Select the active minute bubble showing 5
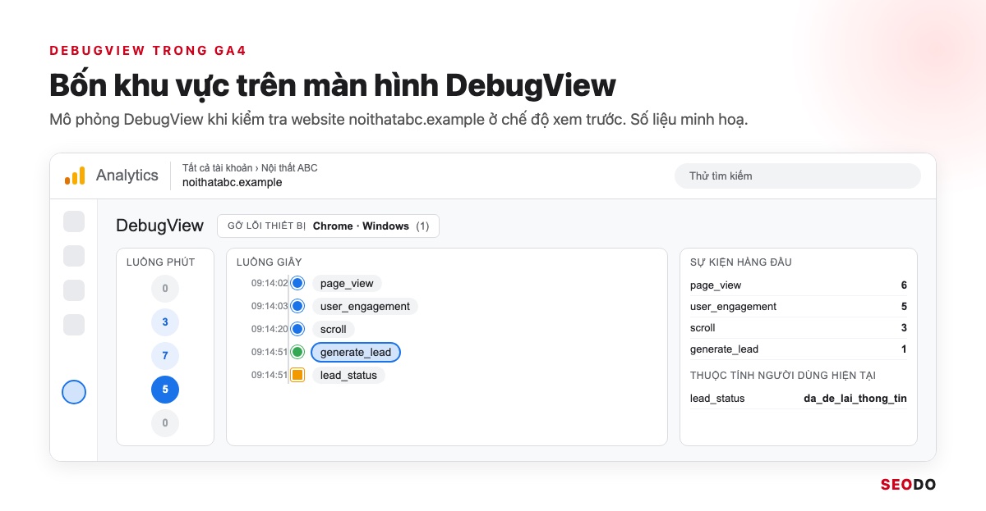 [x=165, y=390]
